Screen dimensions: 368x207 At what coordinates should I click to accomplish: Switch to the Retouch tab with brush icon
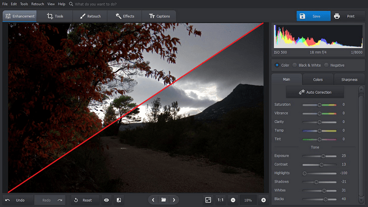pos(90,16)
